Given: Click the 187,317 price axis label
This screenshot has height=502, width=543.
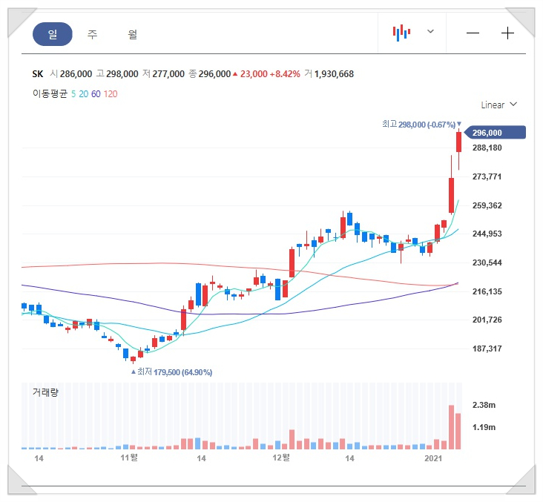Looking at the screenshot, I should 487,349.
